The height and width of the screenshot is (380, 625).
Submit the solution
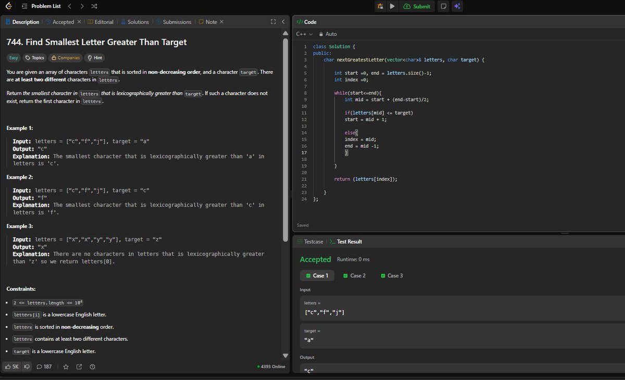tap(417, 6)
